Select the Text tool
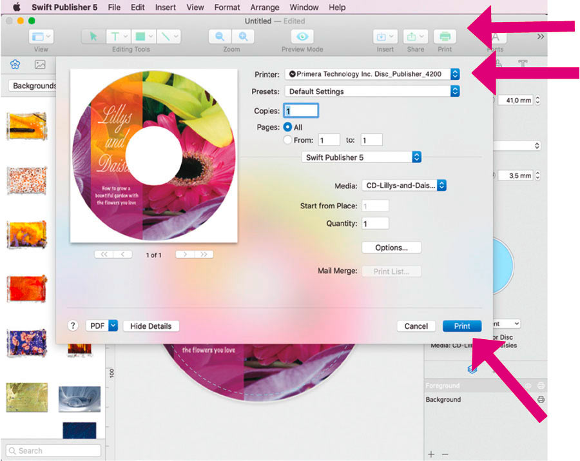Viewport: 580px width, 461px height. (x=119, y=37)
